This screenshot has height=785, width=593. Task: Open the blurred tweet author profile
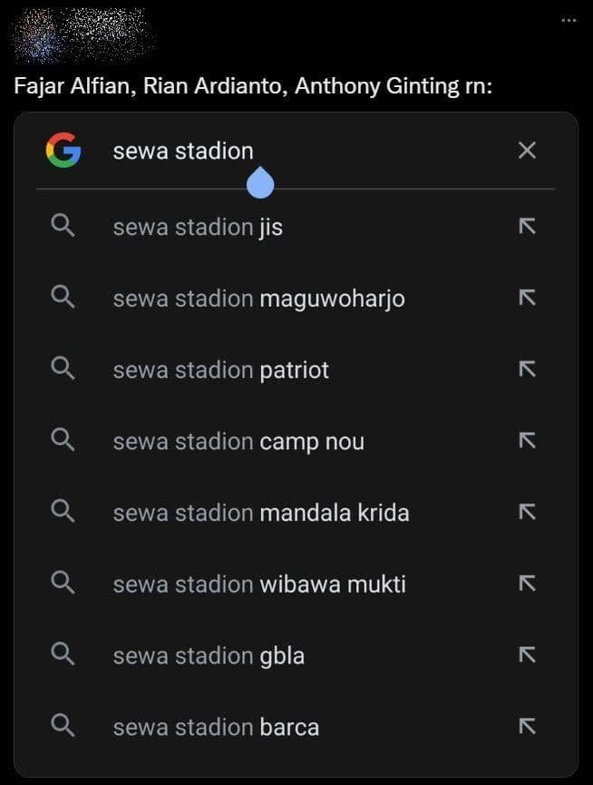(x=83, y=36)
